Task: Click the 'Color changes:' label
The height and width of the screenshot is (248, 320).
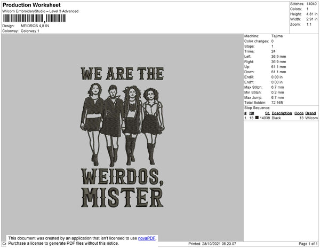Action: coord(257,41)
